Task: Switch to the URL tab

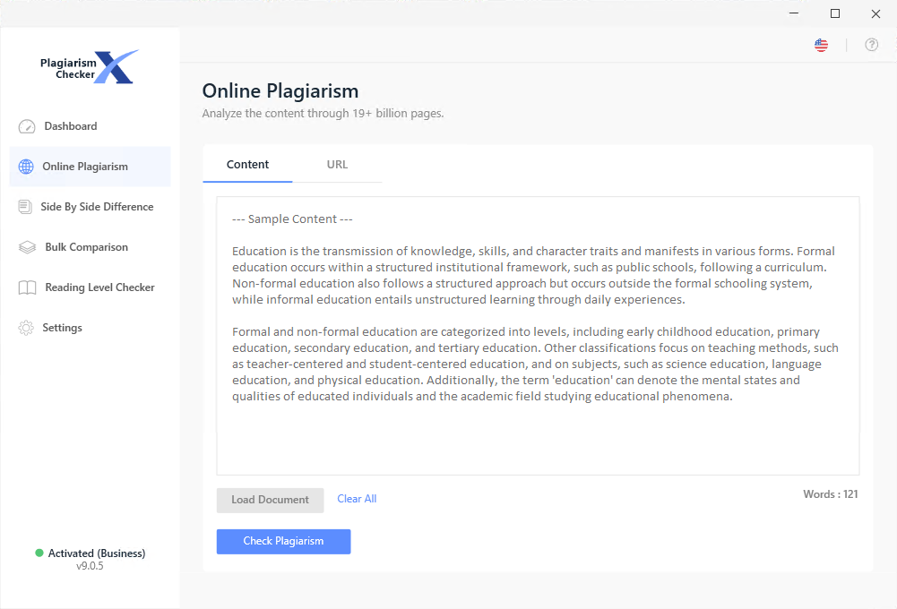Action: click(x=337, y=165)
